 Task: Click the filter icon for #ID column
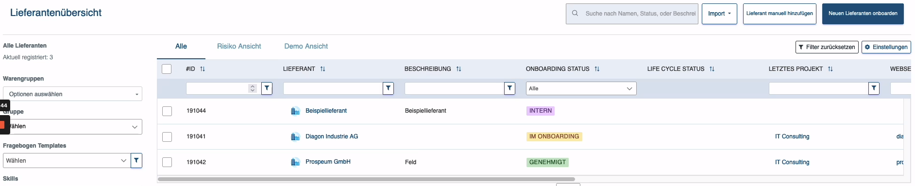pos(267,88)
